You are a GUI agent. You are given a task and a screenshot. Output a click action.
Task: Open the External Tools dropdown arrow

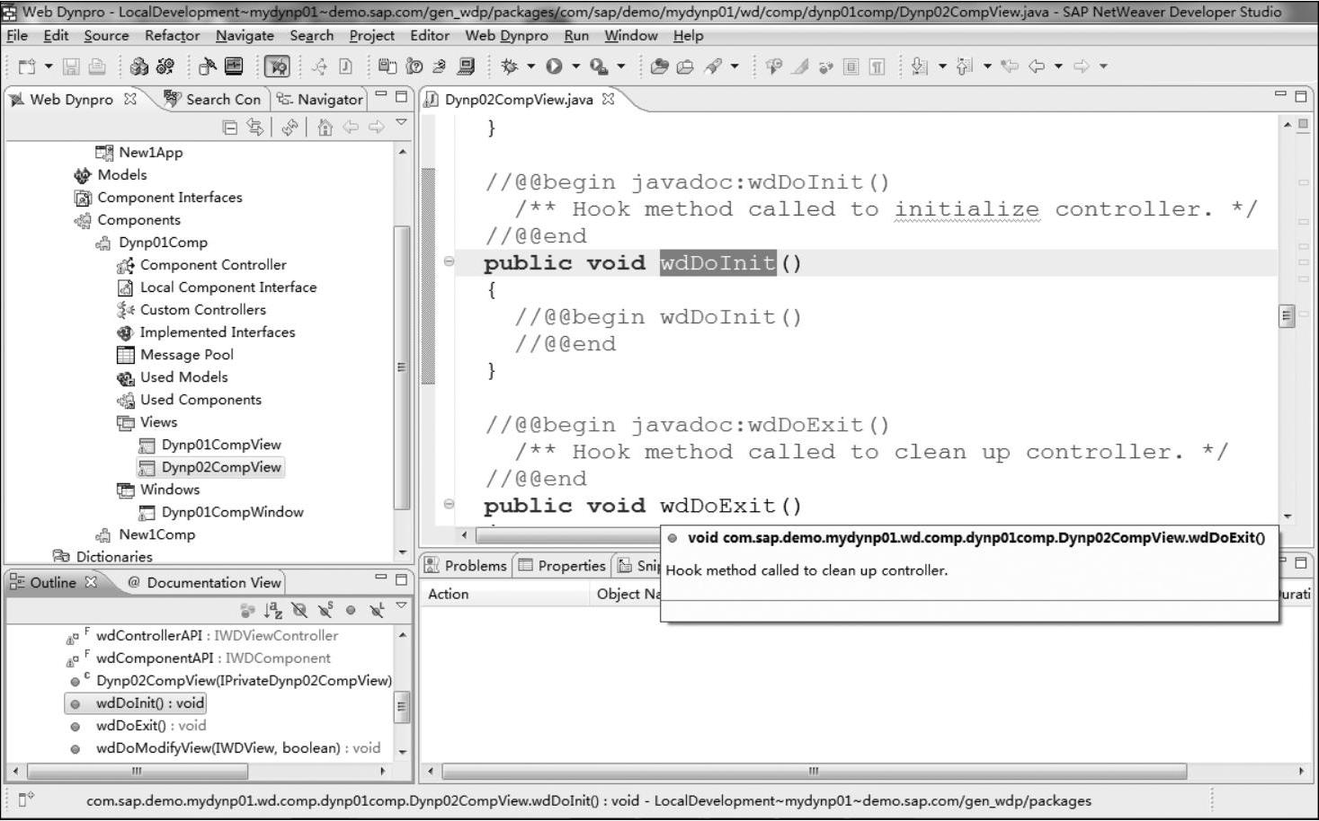coord(620,66)
